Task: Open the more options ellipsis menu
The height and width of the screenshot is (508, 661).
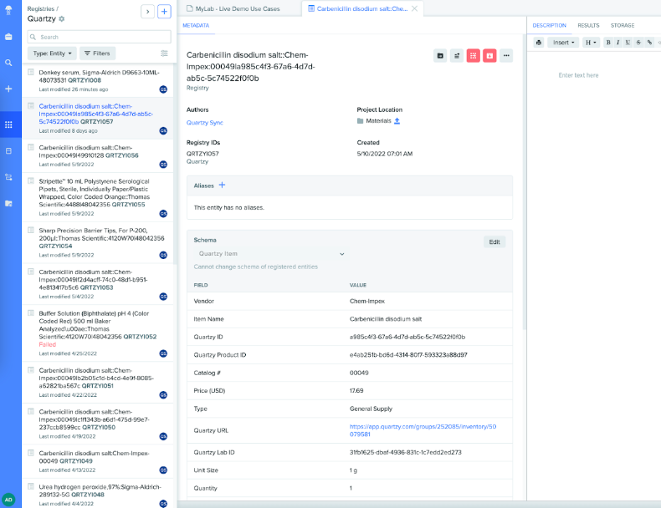Action: pos(506,55)
